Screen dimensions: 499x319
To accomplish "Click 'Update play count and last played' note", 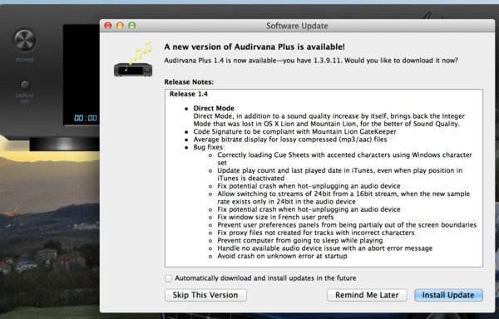I will 339,174.
